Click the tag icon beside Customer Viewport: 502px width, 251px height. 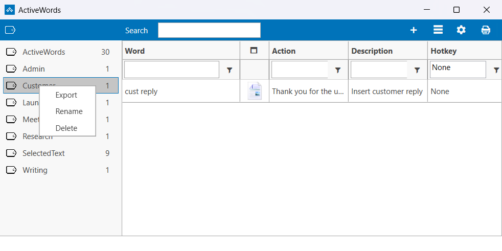12,85
